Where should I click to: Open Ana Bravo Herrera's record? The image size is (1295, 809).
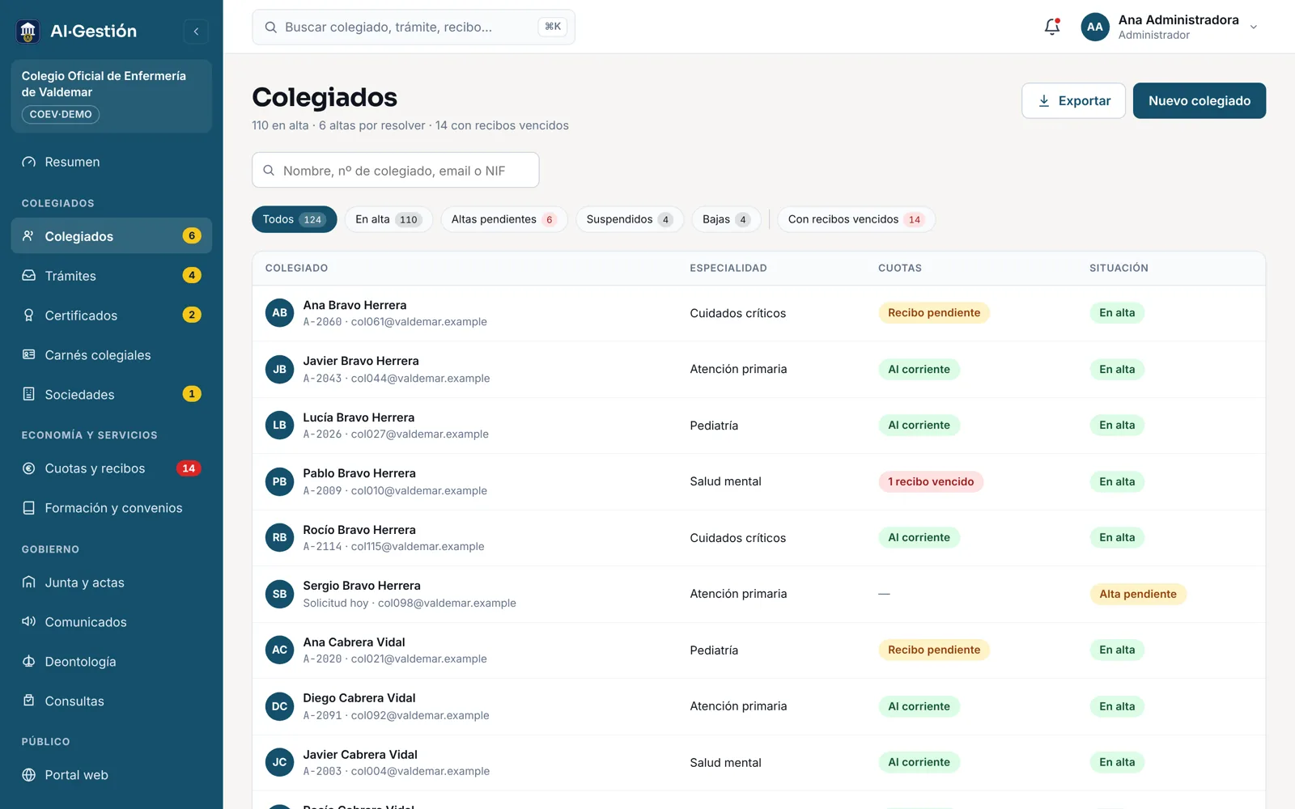[758, 313]
